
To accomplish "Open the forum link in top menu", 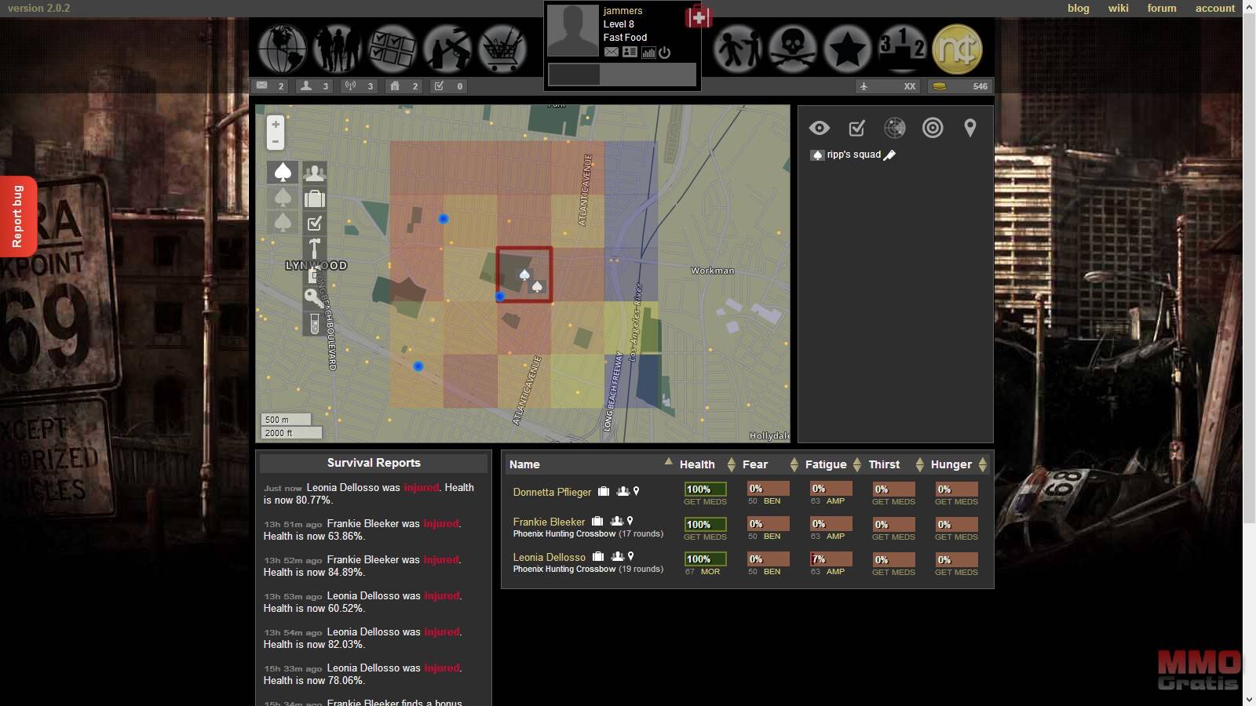I will point(1161,8).
